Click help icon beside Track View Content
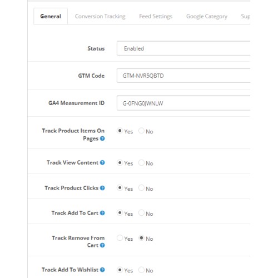The height and width of the screenshot is (278, 278). 102,162
